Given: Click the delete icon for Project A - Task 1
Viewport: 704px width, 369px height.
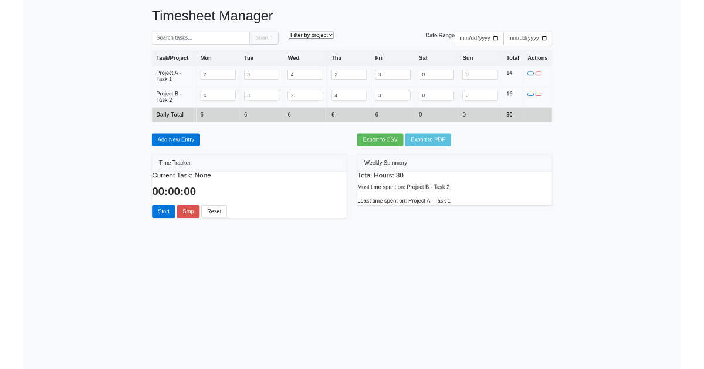Looking at the screenshot, I should click(539, 73).
